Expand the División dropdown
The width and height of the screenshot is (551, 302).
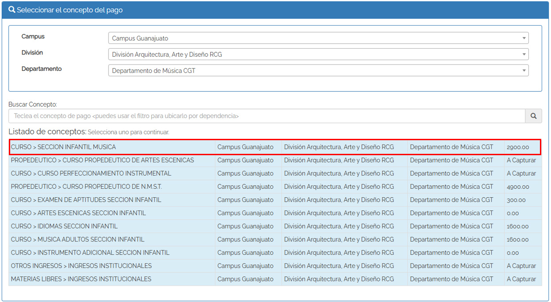click(318, 54)
